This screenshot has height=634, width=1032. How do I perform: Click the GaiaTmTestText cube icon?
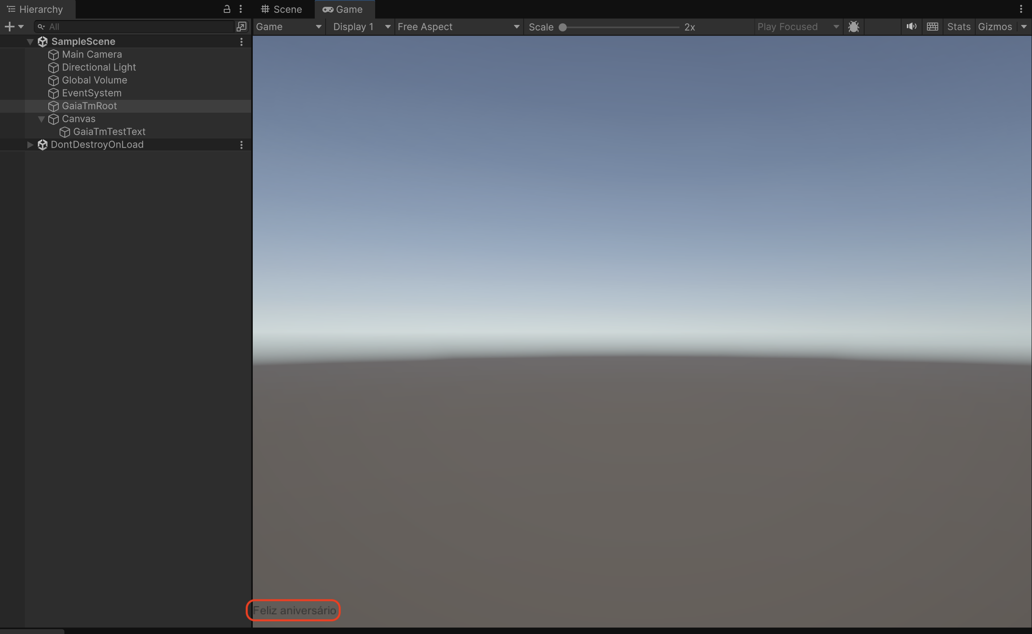click(x=64, y=132)
